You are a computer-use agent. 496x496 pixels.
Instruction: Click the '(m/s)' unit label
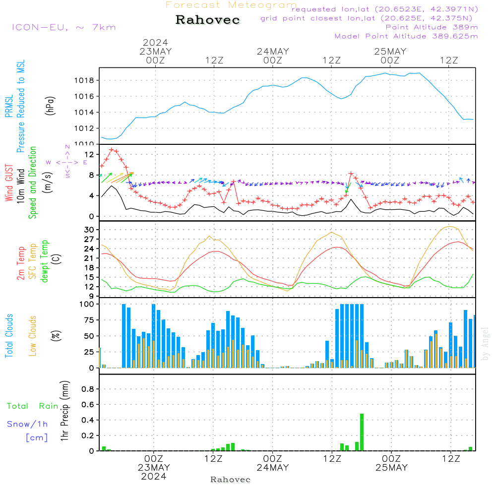48,183
